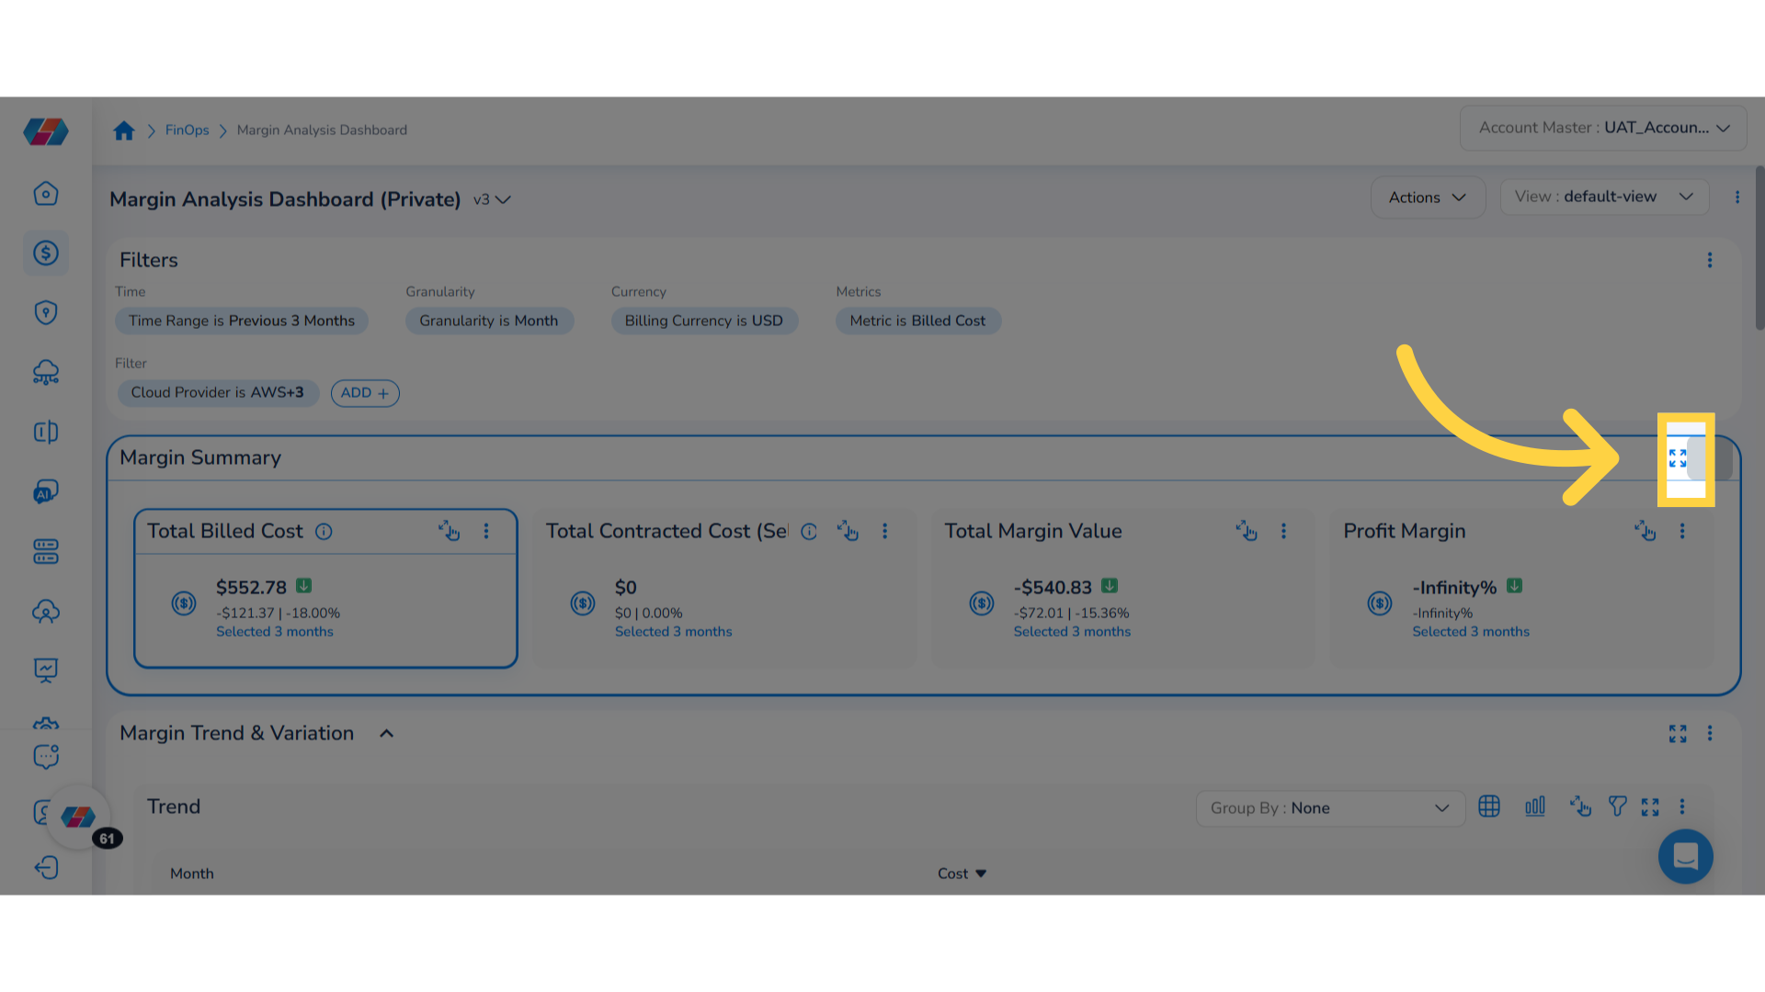Image resolution: width=1765 pixels, height=992 pixels.
Task: Open the home hexagon sidebar icon
Action: tap(46, 194)
